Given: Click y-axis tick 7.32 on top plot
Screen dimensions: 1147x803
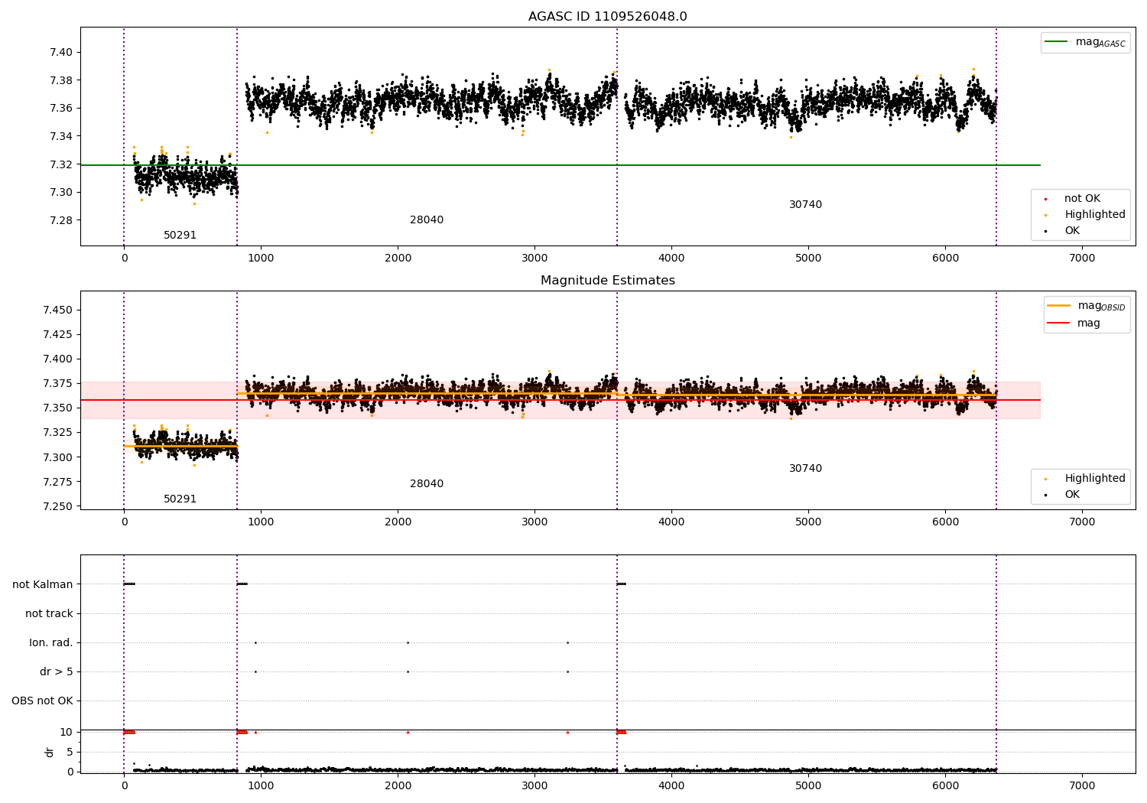Looking at the screenshot, I should 61,164.
